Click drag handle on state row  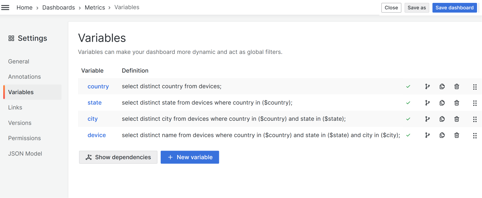pos(474,103)
